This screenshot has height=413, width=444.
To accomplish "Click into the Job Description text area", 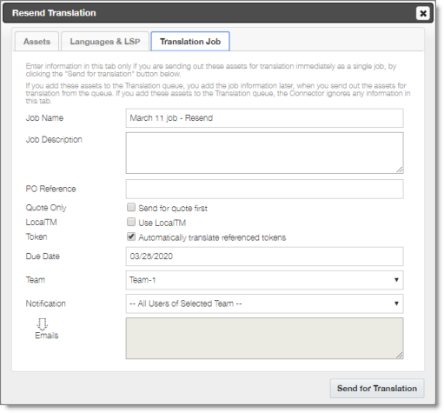I will coord(264,153).
